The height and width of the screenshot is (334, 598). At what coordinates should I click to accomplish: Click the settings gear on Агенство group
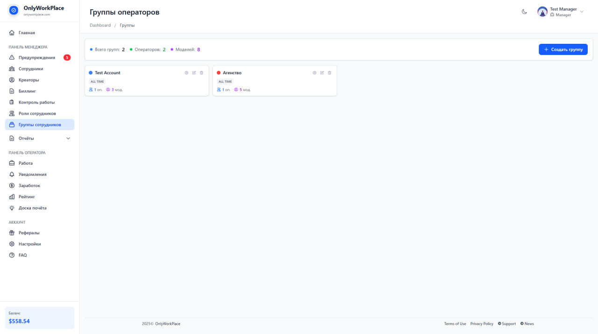(x=314, y=73)
